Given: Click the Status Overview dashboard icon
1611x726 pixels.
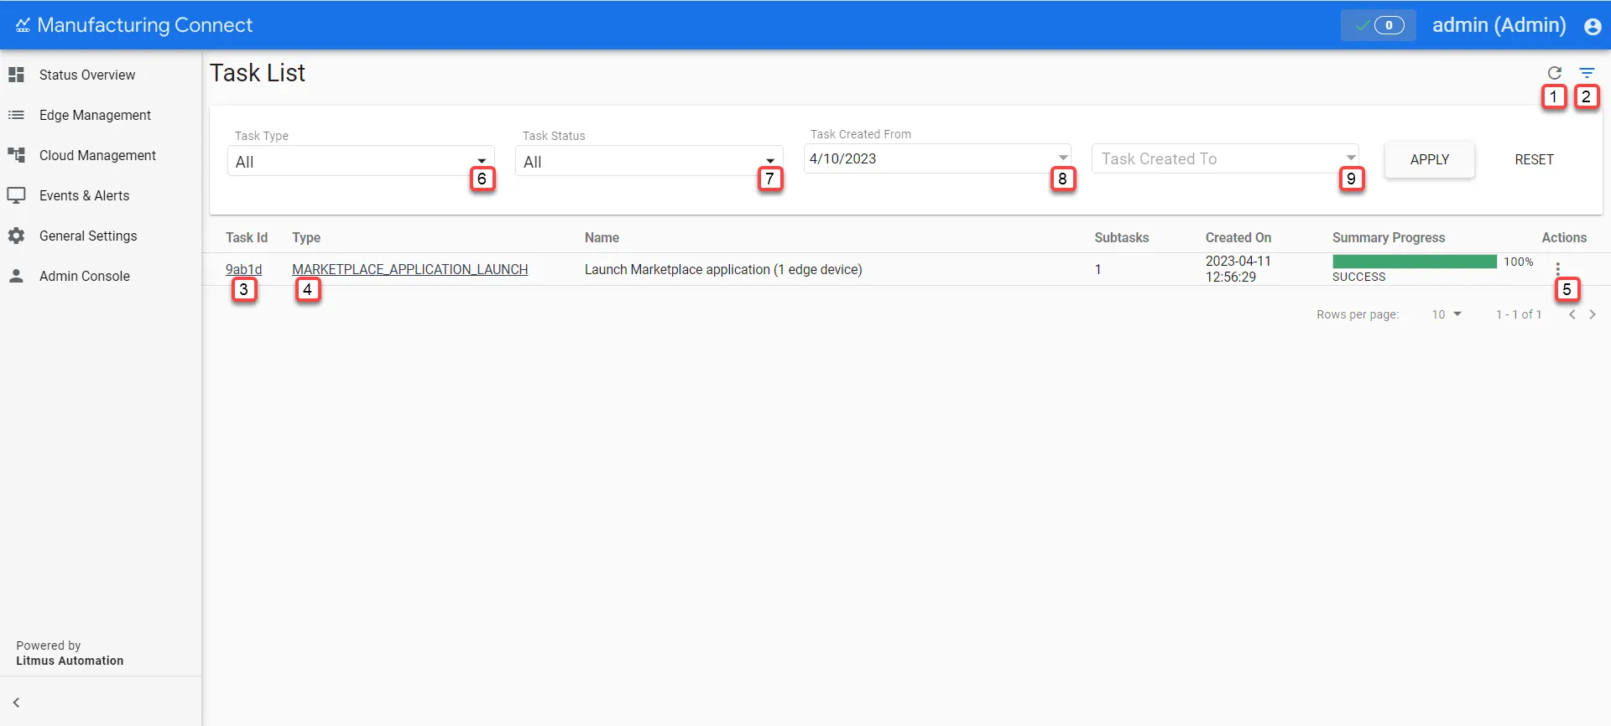Looking at the screenshot, I should (16, 75).
